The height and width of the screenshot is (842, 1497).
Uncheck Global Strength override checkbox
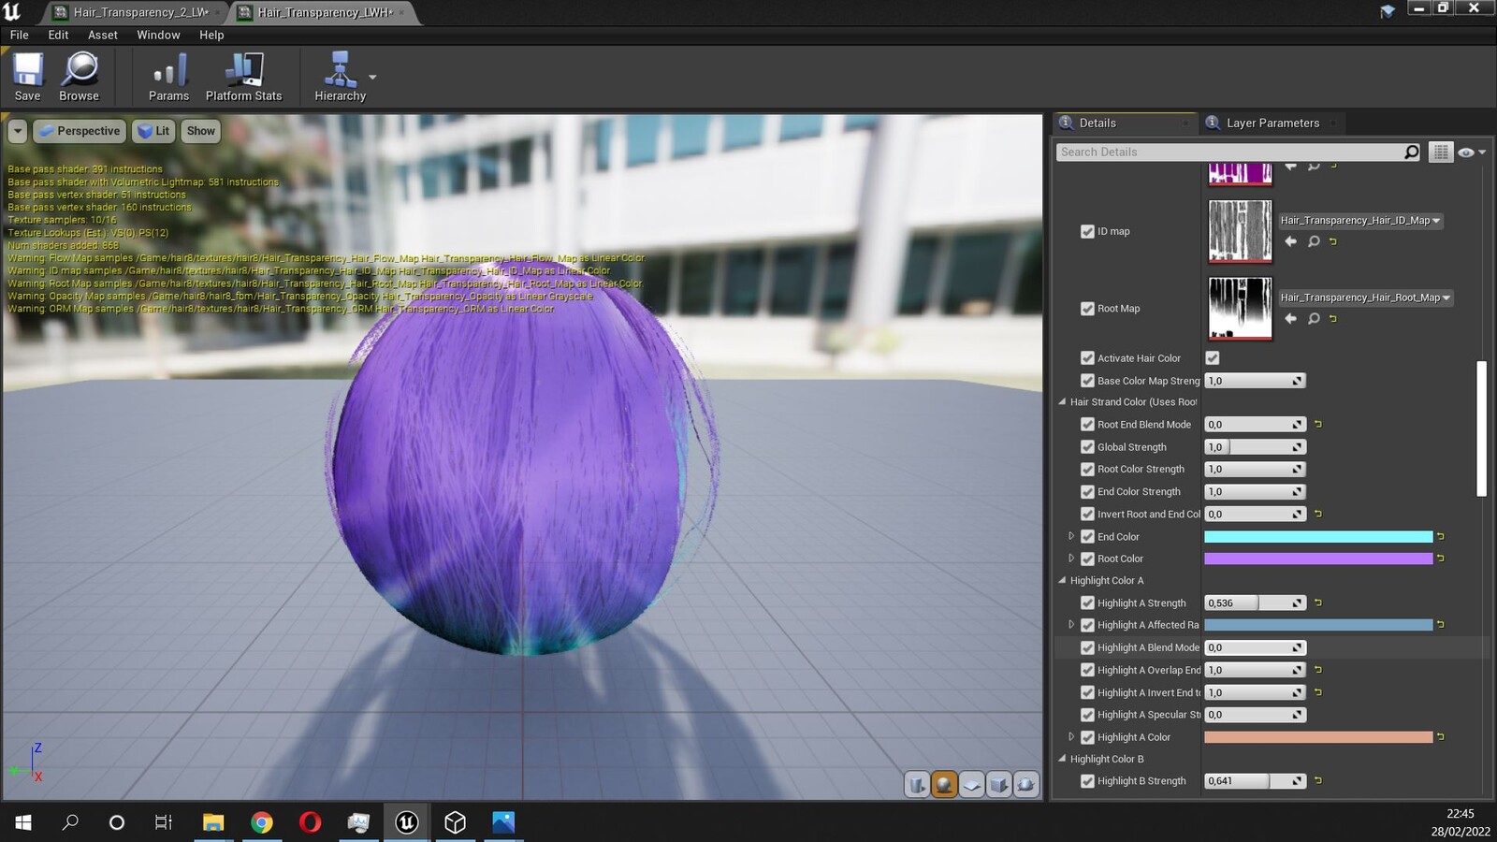[x=1087, y=447]
